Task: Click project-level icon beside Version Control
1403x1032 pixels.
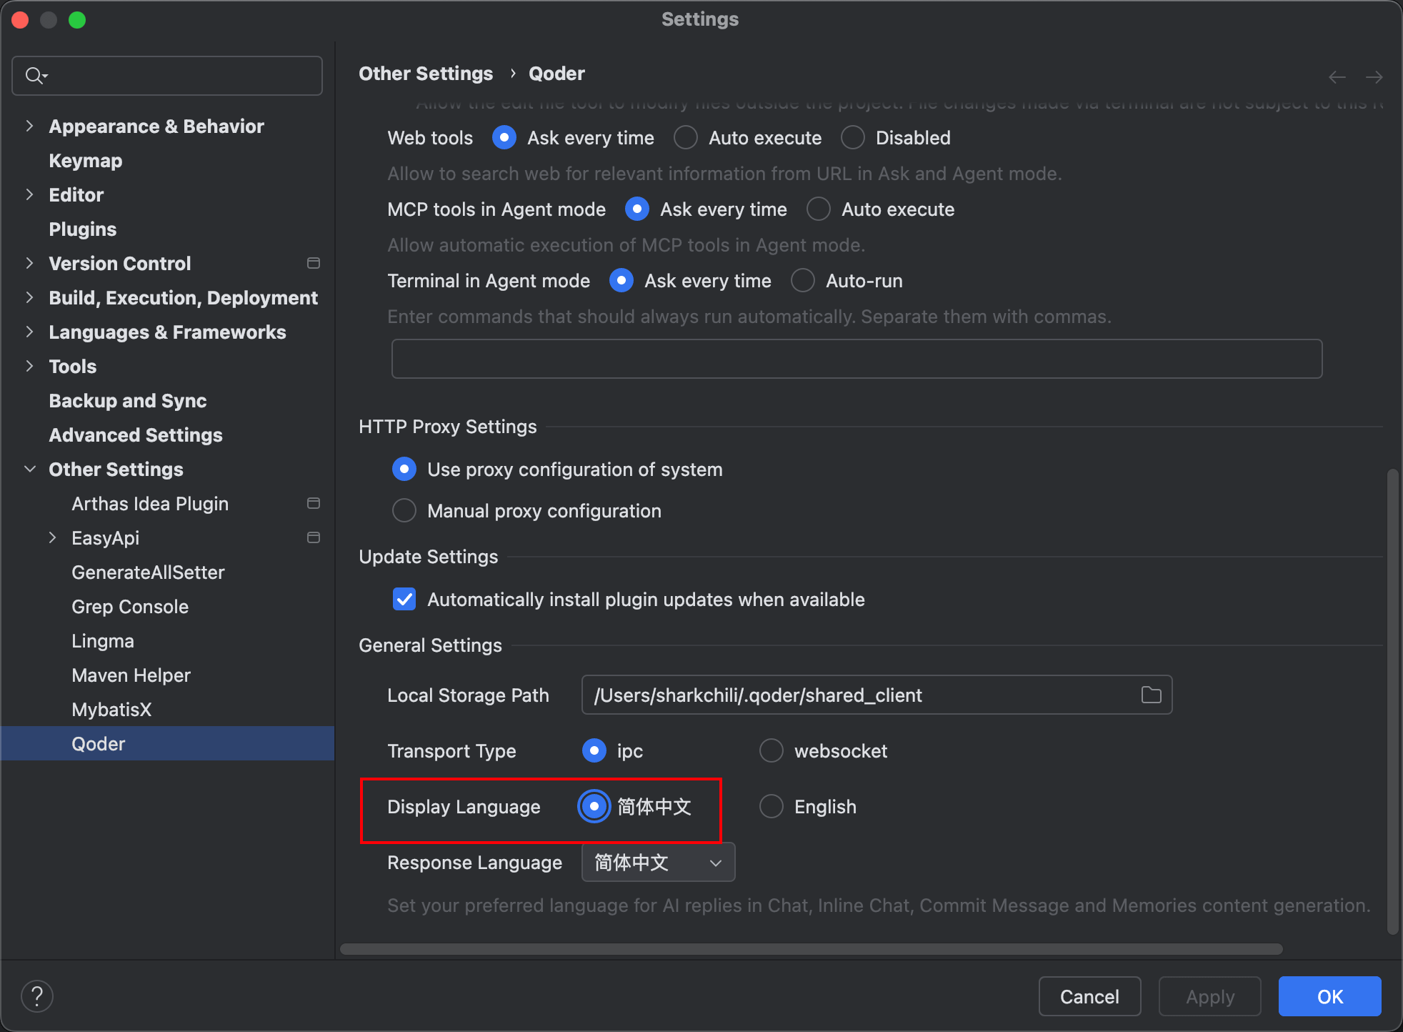Action: coord(313,263)
